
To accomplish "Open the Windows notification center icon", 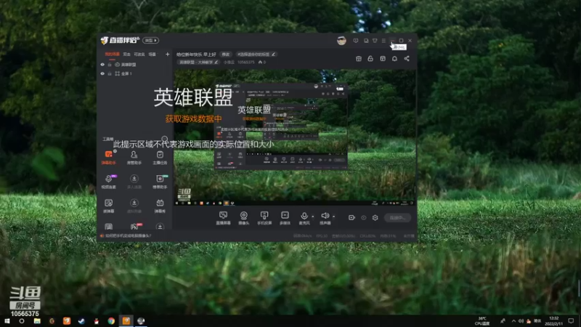I will 571,321.
